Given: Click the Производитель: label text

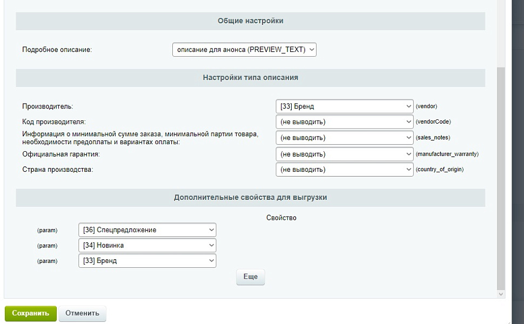Looking at the screenshot, I should click(x=48, y=107).
